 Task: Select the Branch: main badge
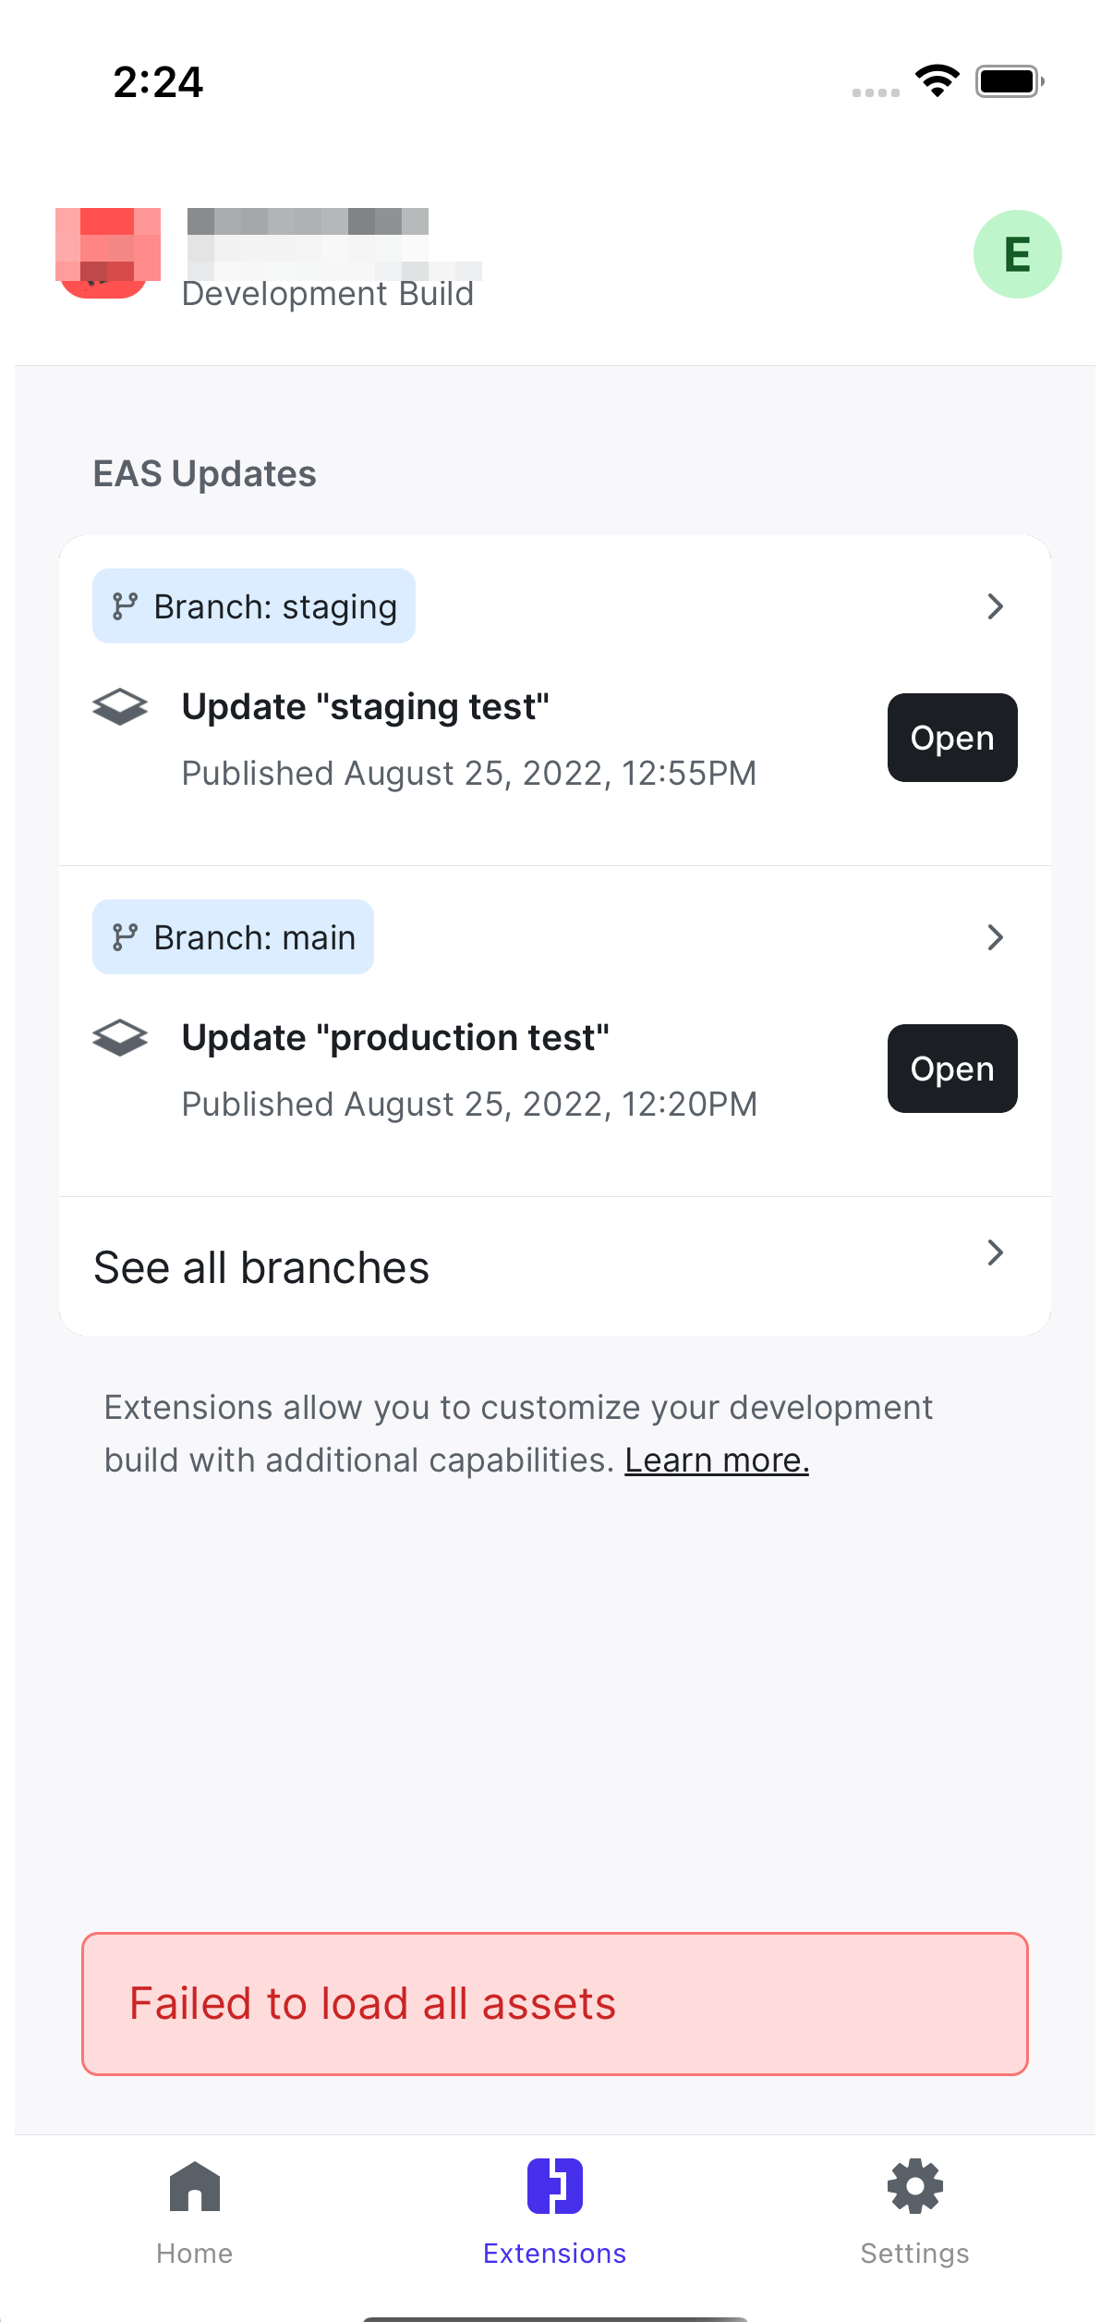(233, 937)
